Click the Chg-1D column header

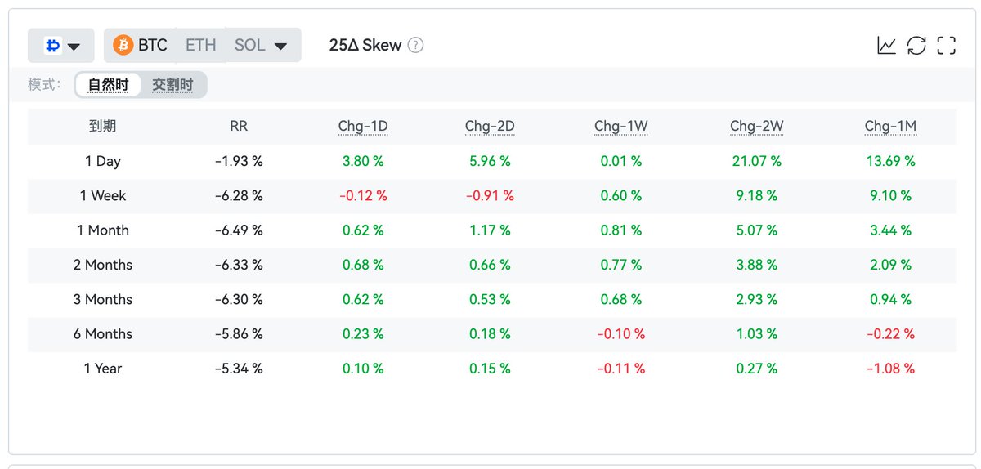[x=363, y=127]
